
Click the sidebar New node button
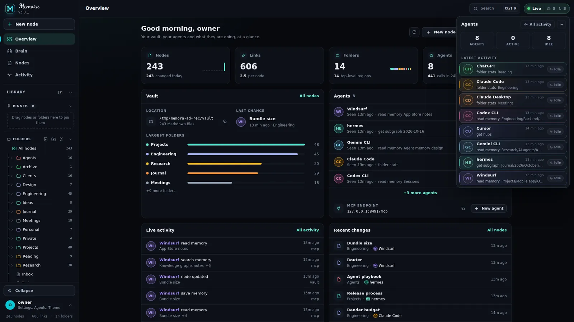[x=39, y=24]
